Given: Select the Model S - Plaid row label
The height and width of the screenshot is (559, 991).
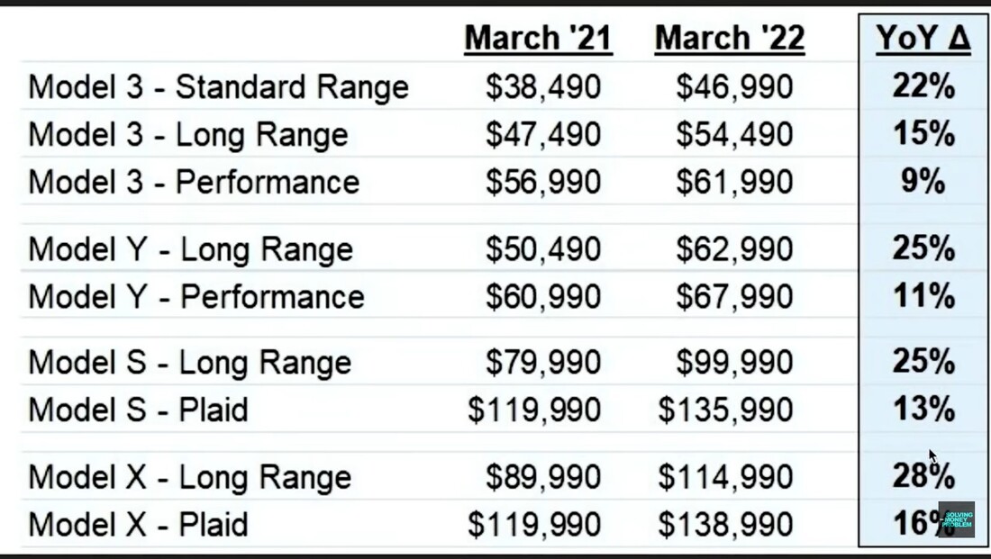Looking at the screenshot, I should [x=138, y=410].
